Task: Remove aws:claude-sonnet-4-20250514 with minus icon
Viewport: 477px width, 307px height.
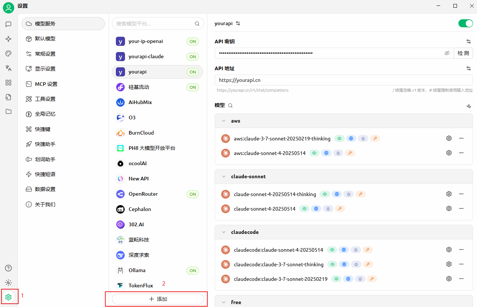Action: 461,153
